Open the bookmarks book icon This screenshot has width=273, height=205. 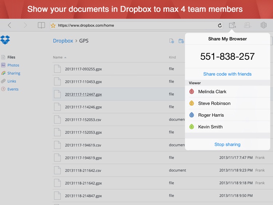pyautogui.click(x=41, y=25)
